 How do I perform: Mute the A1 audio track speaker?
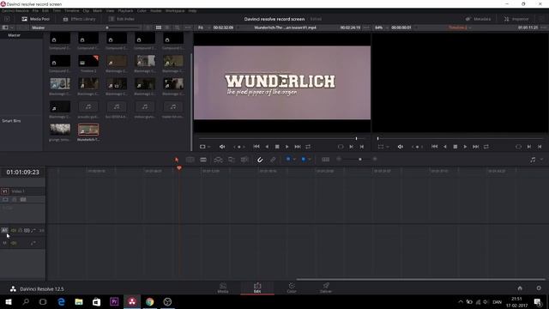point(14,230)
